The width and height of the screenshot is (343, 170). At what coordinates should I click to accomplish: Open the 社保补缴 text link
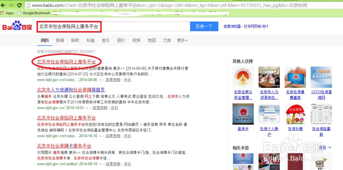295,129
